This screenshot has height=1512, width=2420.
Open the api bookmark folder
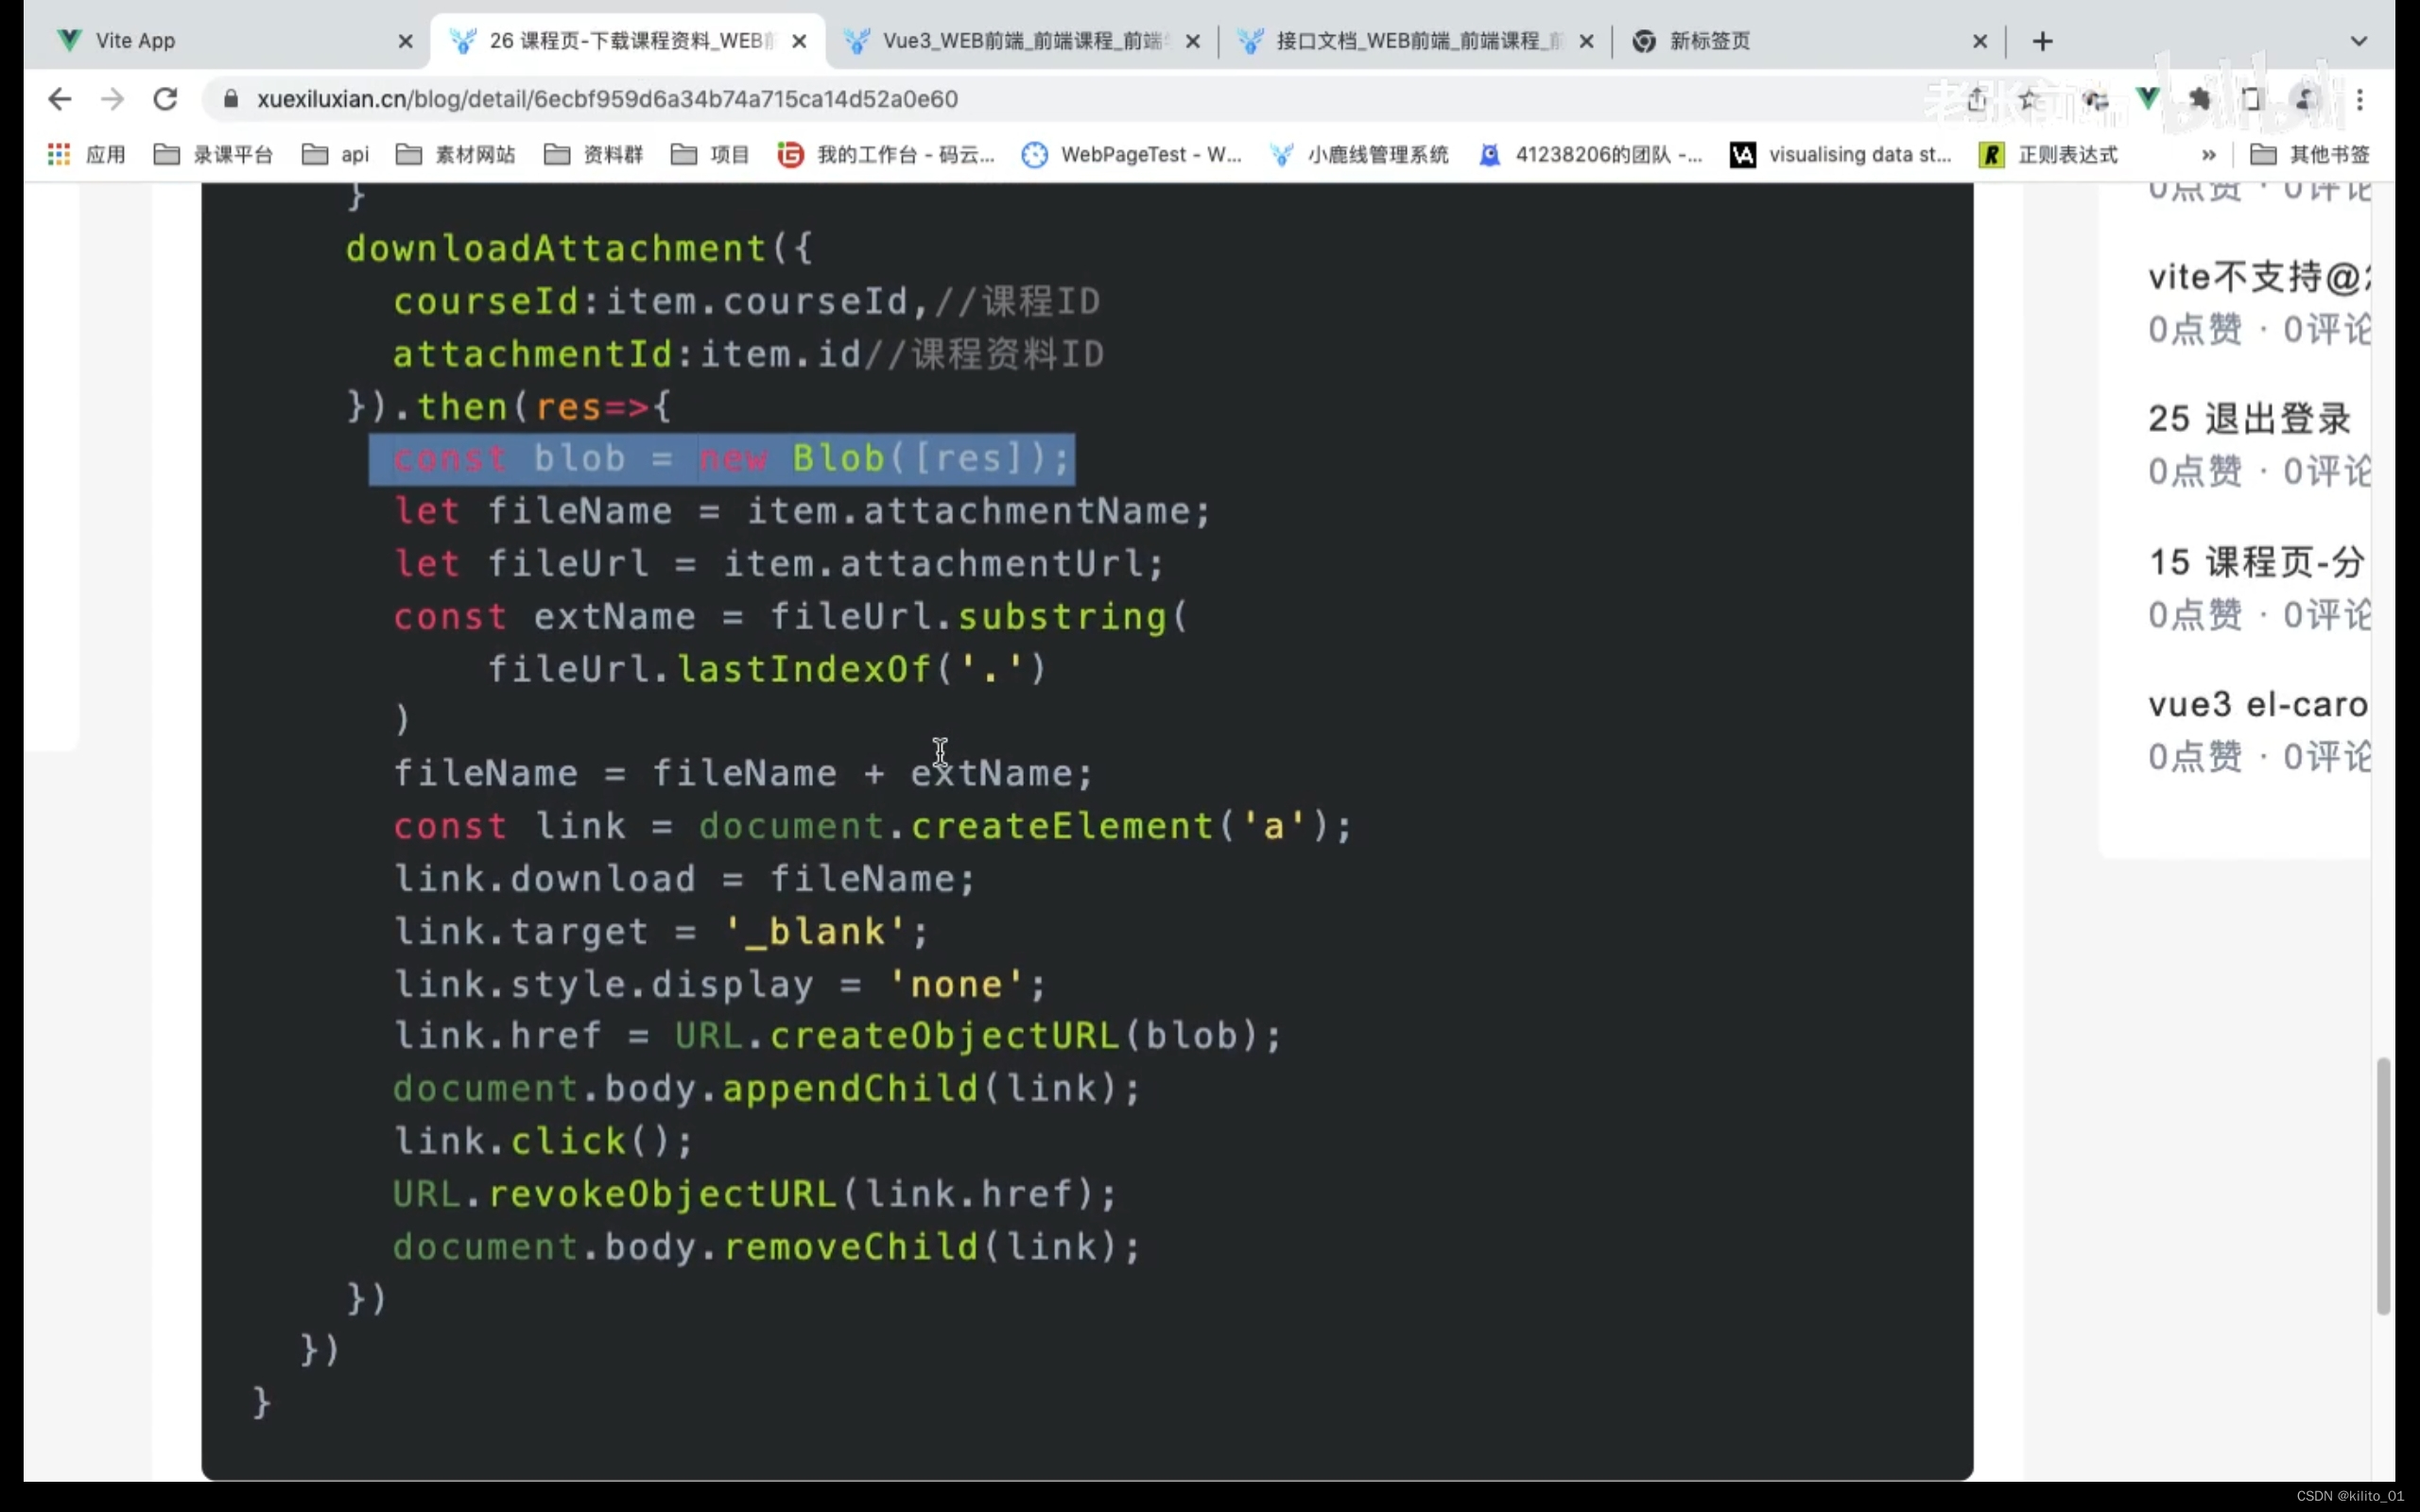(336, 154)
